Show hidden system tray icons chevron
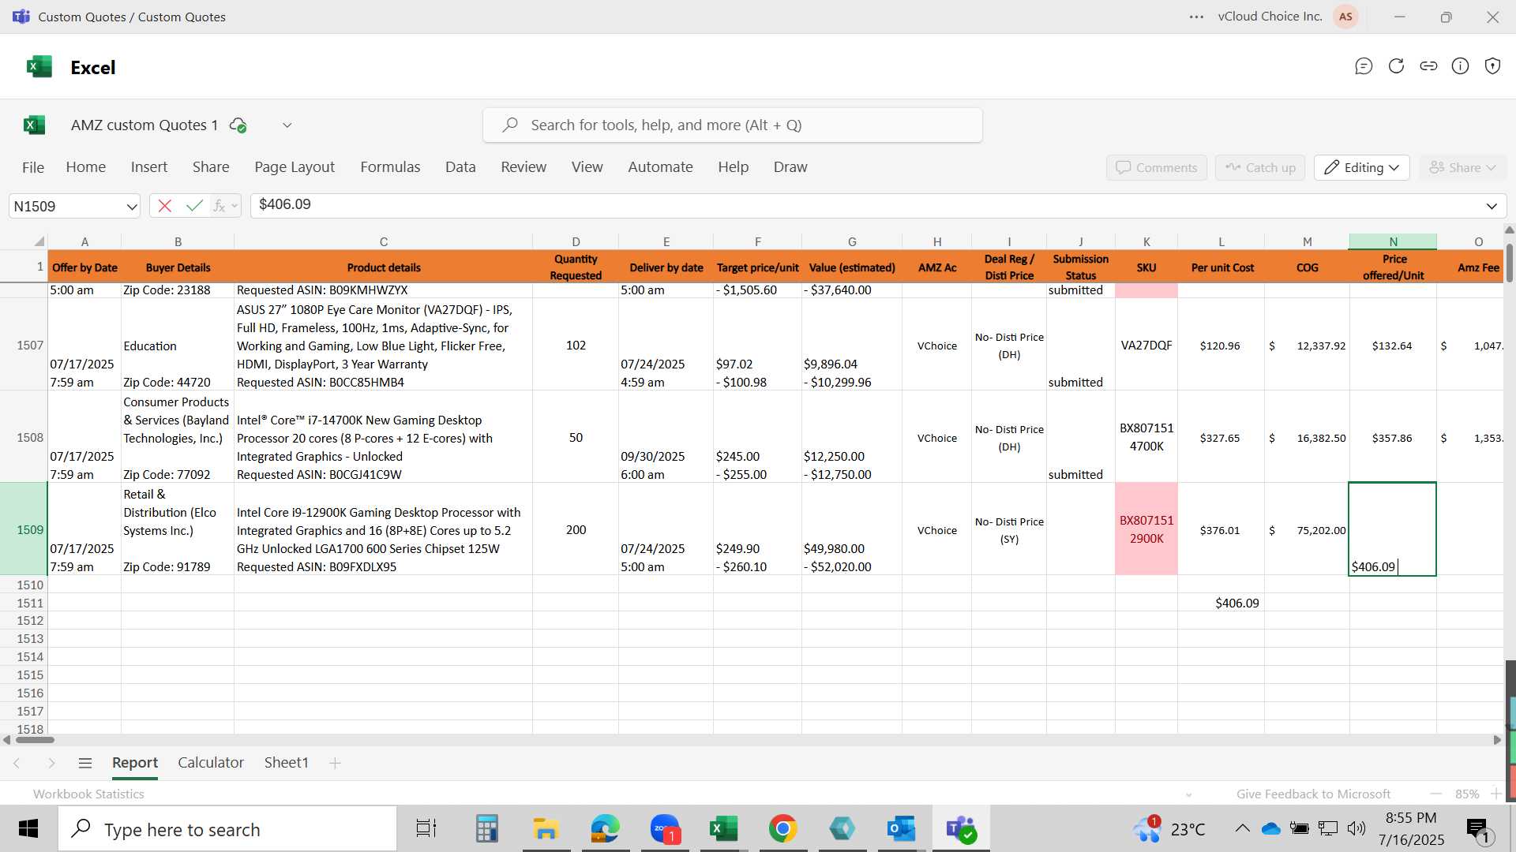This screenshot has height=852, width=1516. (1242, 828)
